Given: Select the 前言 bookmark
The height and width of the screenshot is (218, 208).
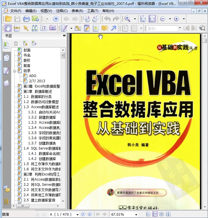Looking at the screenshot, I should 27,66.
